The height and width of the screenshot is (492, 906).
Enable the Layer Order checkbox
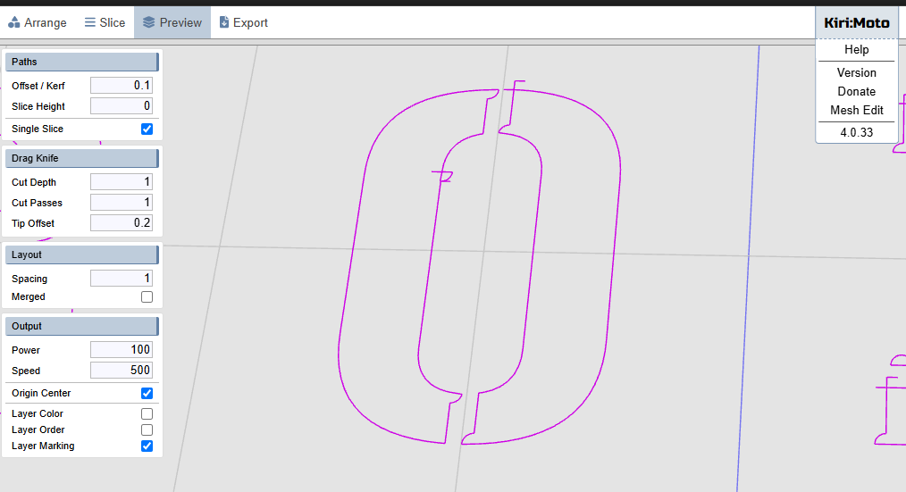(147, 429)
